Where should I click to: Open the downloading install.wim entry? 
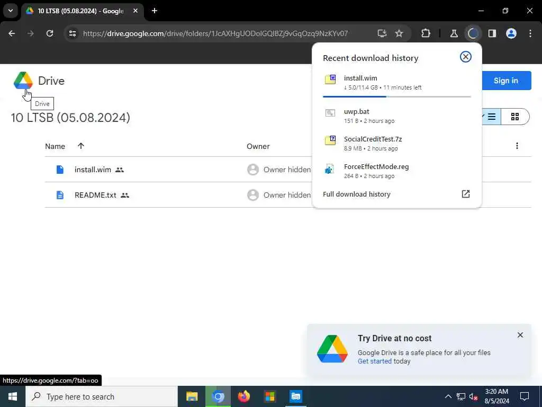tap(397, 82)
